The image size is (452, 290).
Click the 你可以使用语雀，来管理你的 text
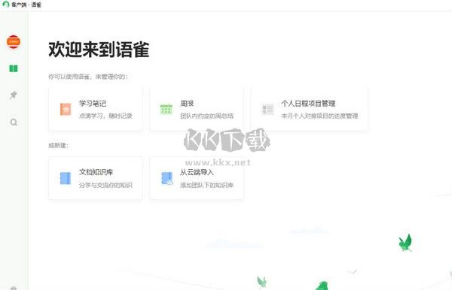[87, 77]
